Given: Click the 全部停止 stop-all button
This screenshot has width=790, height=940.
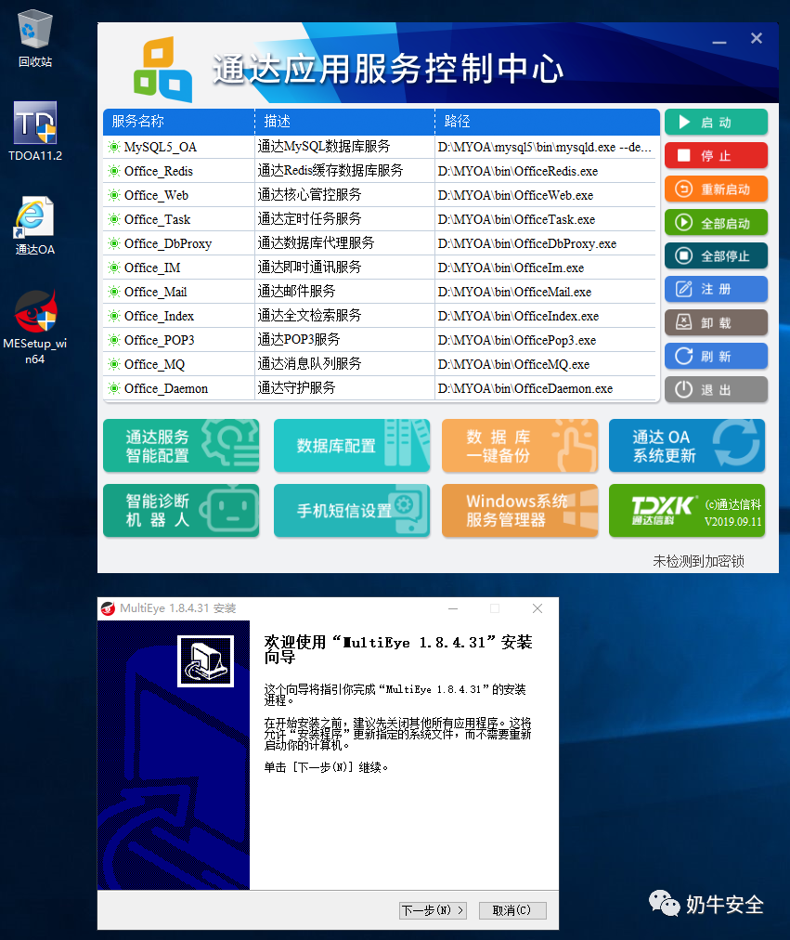Looking at the screenshot, I should click(716, 256).
